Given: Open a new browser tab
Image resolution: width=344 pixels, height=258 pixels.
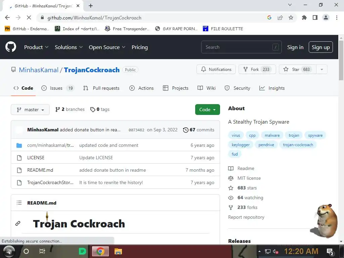Looking at the screenshot, I should point(91,6).
